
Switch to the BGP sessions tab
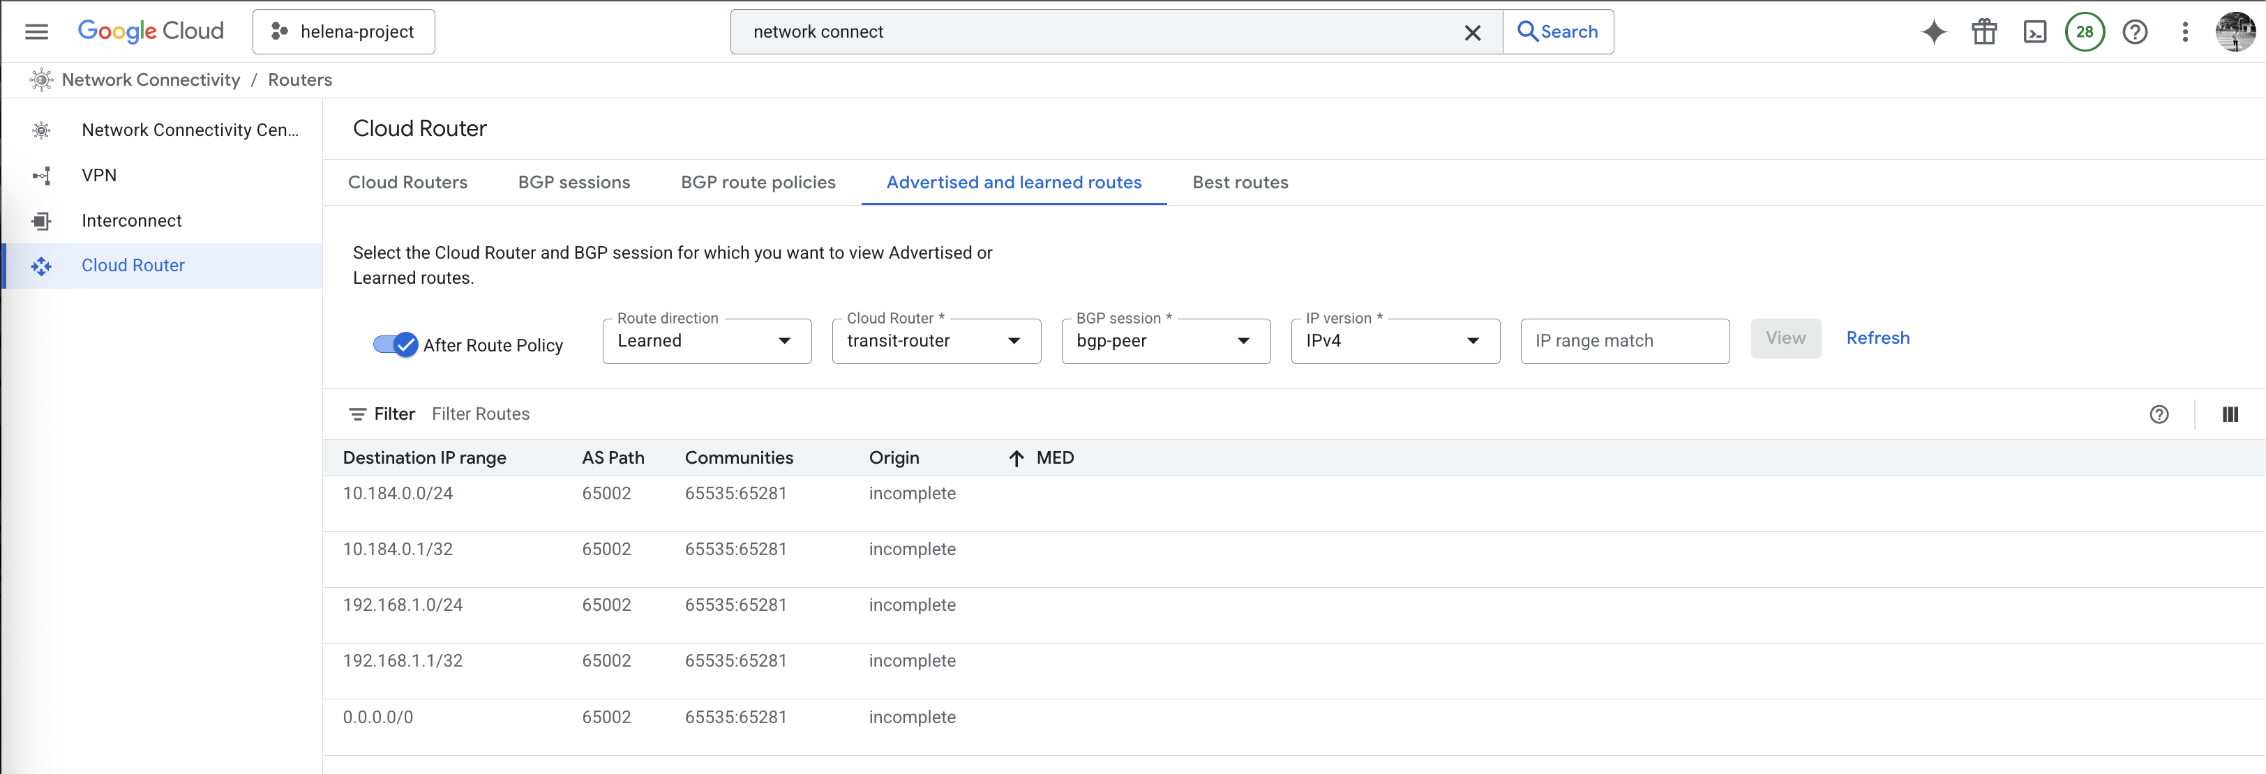[x=573, y=182]
